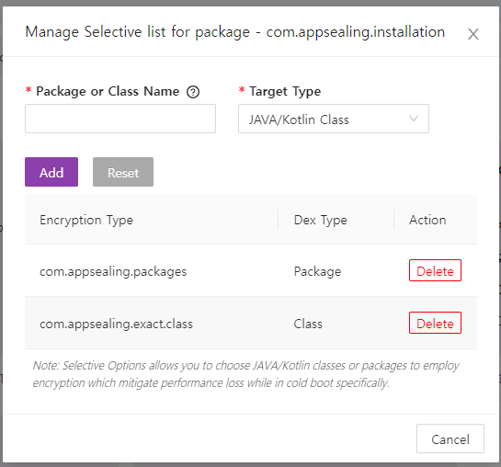Screen dimensions: 501x467
Task: Open the Target Type dropdown showing JAVA/Kotlin Class
Action: tap(334, 119)
